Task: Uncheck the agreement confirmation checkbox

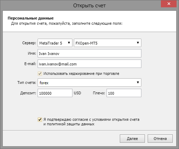Action: coord(40,119)
